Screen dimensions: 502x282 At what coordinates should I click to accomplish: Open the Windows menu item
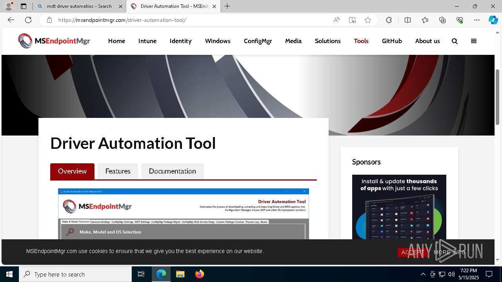[218, 41]
